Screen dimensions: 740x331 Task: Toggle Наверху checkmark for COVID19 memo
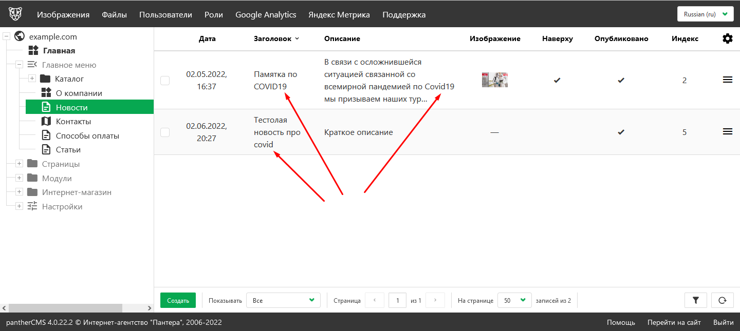[557, 81]
